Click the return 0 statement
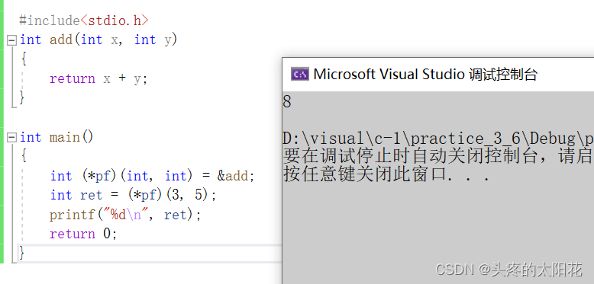Screen dimensions: 594x284 coord(83,234)
